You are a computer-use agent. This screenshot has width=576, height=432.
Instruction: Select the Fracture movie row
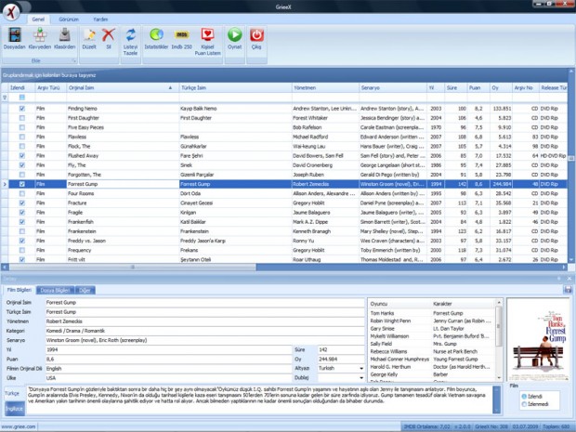pos(288,203)
